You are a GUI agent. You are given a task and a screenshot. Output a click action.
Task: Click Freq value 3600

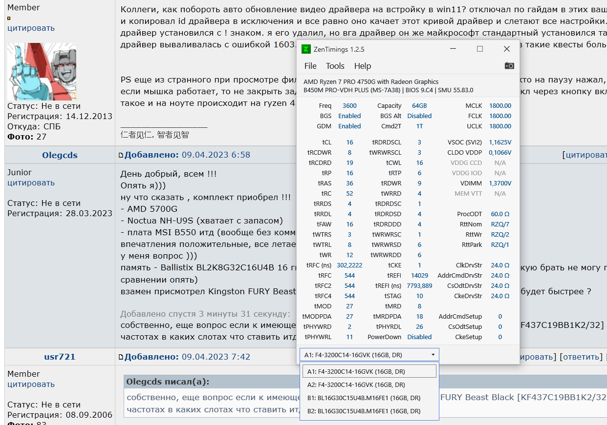pyautogui.click(x=349, y=106)
